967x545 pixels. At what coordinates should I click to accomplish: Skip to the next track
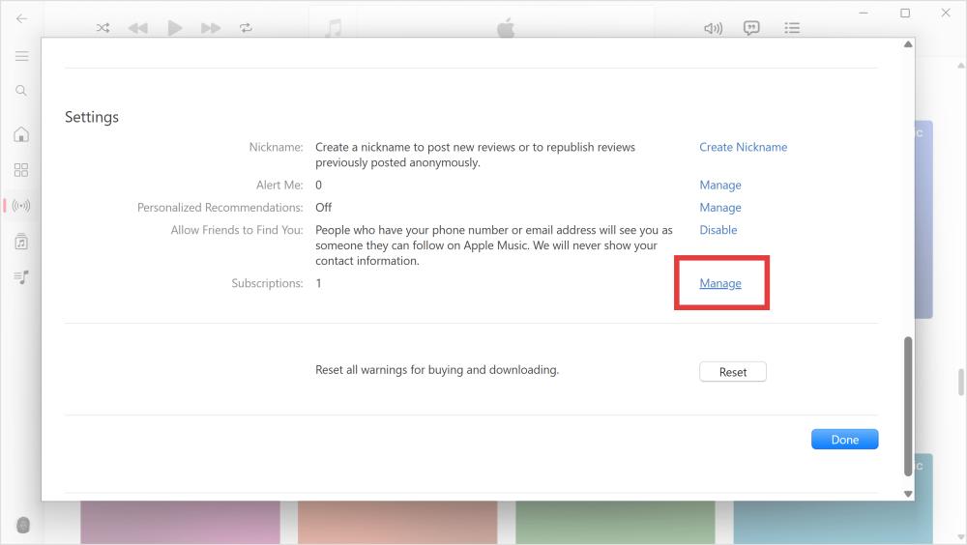coord(210,28)
